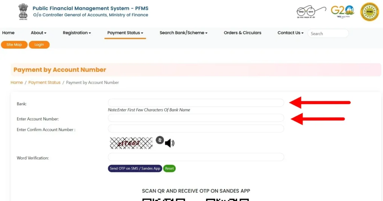
Task: Click the Site Map button
Action: click(14, 45)
